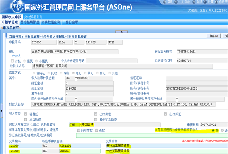Select the 居民 radio button
This screenshot has height=154, width=228.
click(24, 61)
